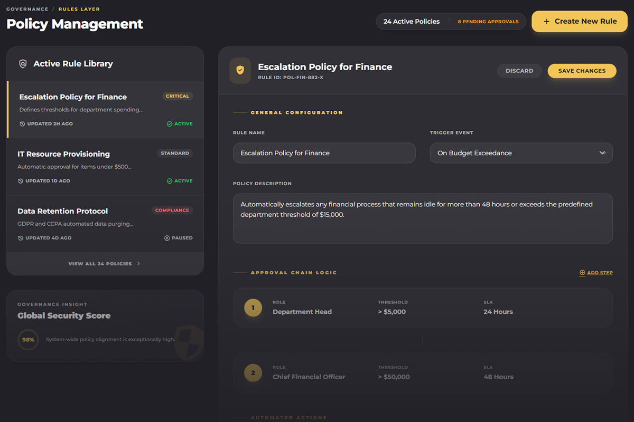Click the Rule Name input field
Image resolution: width=634 pixels, height=422 pixels.
click(x=324, y=153)
